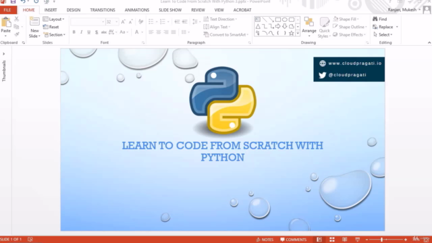432x243 pixels.
Task: Click the Find button
Action: [x=379, y=19]
